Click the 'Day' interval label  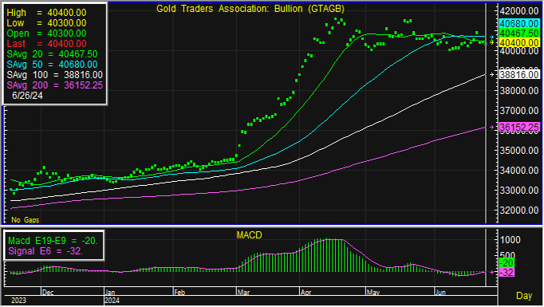(x=524, y=296)
